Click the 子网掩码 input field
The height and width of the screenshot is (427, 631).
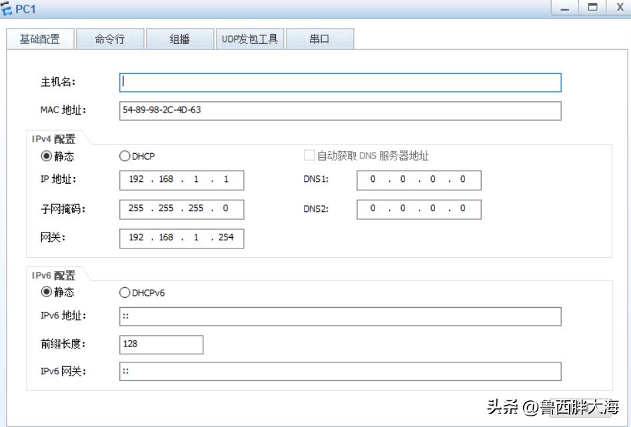pyautogui.click(x=181, y=209)
